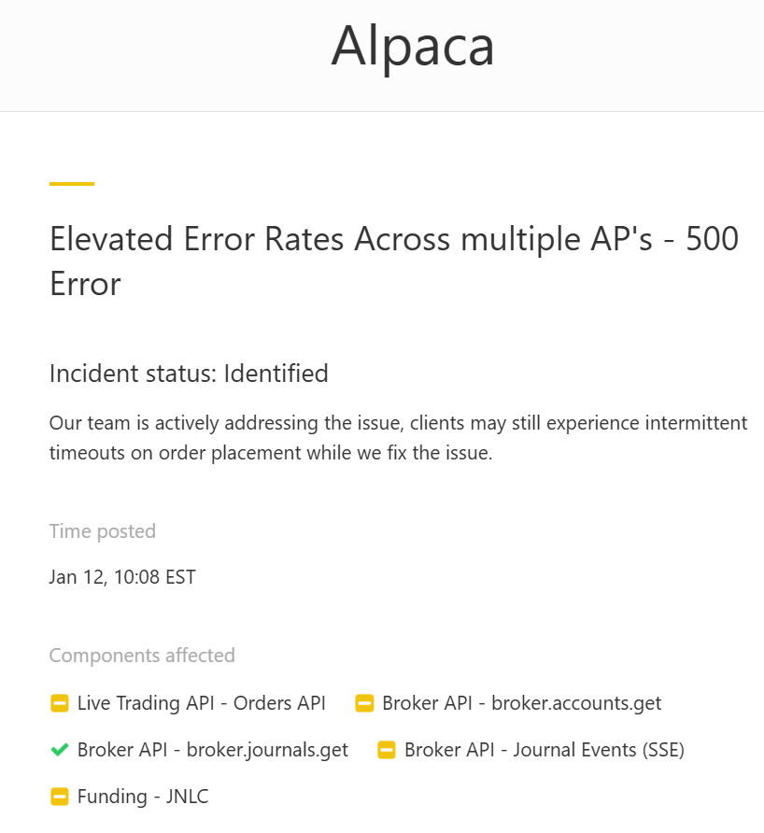Click the 'Components affected' heading
764x833 pixels.
142,656
